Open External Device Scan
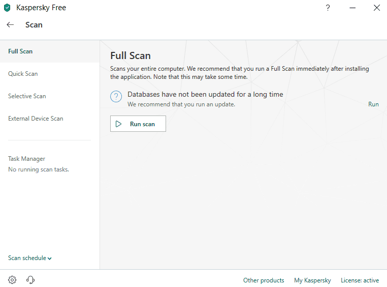The height and width of the screenshot is (287, 387). tap(36, 119)
